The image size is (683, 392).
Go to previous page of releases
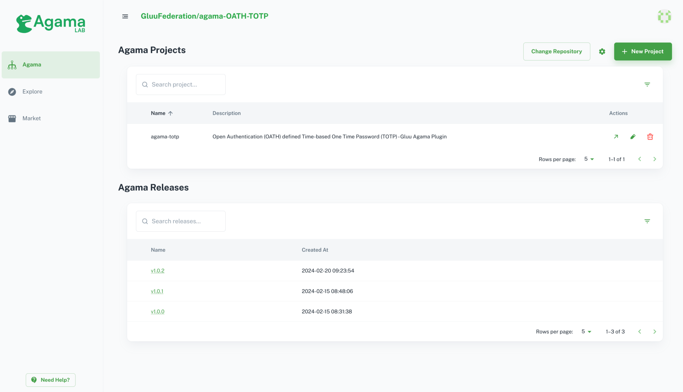click(640, 332)
